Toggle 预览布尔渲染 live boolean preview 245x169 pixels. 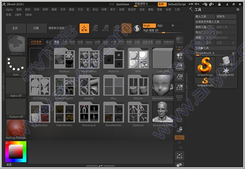click(57, 28)
